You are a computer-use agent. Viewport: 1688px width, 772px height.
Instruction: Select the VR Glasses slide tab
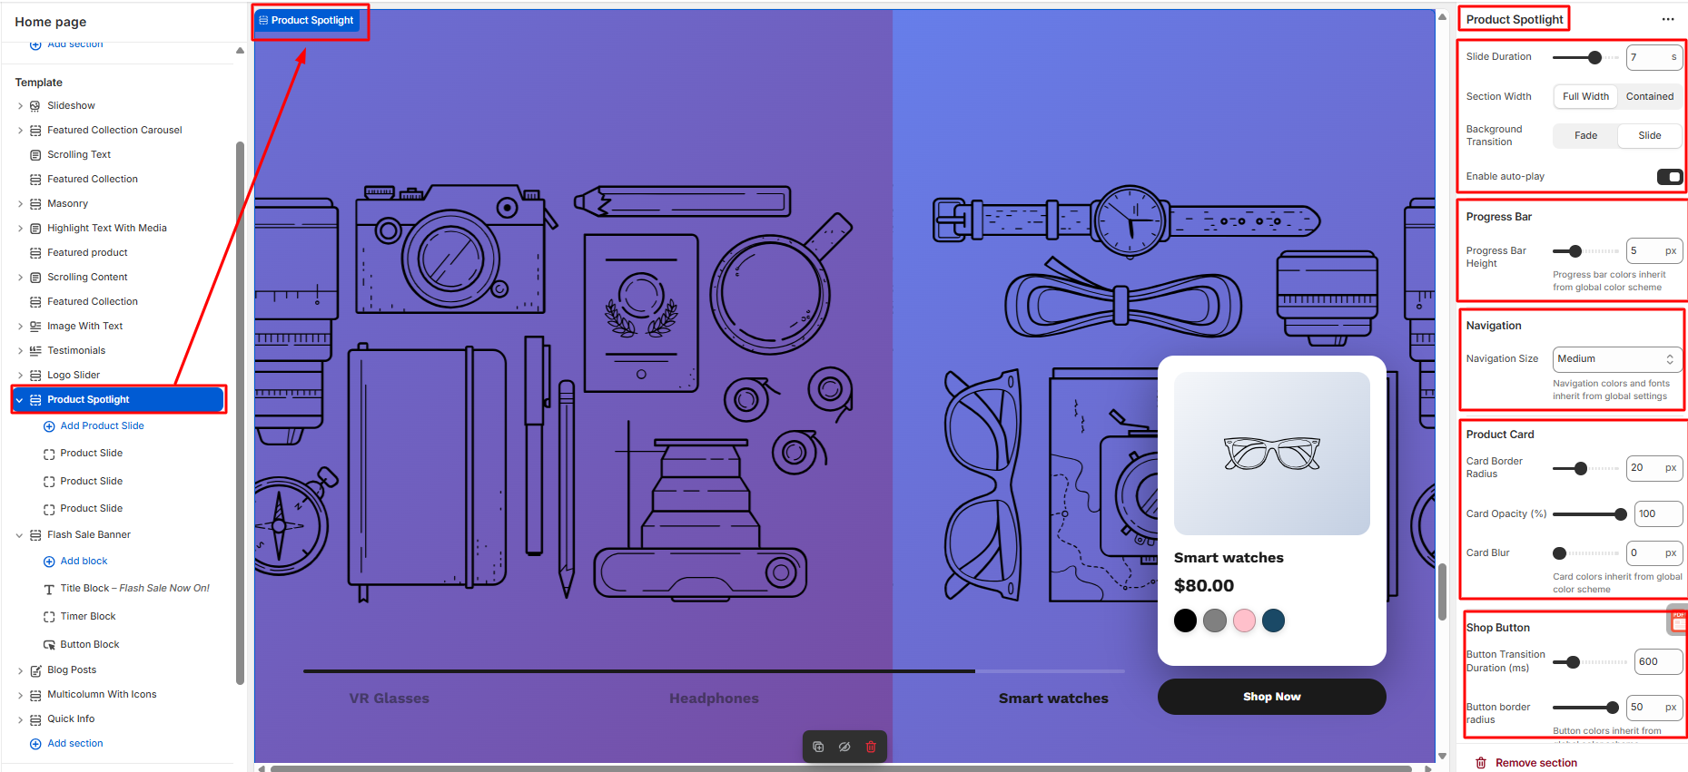[x=389, y=699]
